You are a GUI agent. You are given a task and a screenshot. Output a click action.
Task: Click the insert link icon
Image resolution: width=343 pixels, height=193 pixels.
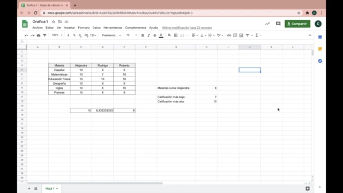[x=229, y=35]
